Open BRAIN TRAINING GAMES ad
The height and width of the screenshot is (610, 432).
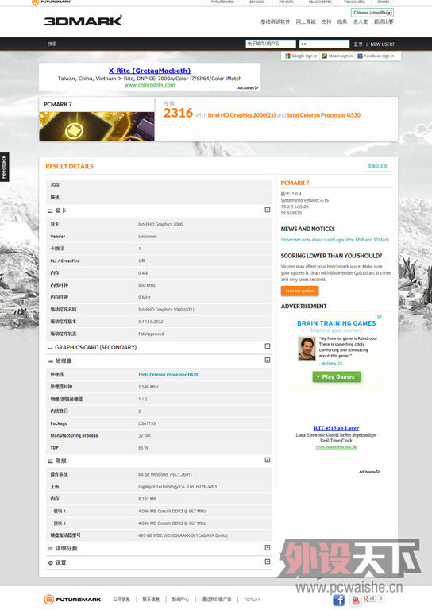[x=337, y=323]
